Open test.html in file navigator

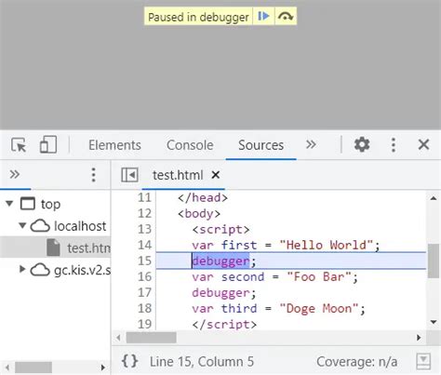[x=88, y=248]
